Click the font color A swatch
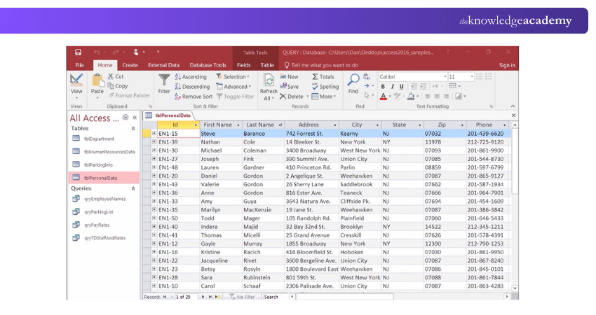Viewport: 596px width, 315px height. click(383, 97)
